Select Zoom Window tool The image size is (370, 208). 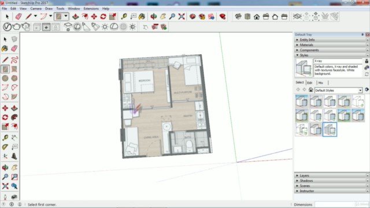(x=14, y=177)
